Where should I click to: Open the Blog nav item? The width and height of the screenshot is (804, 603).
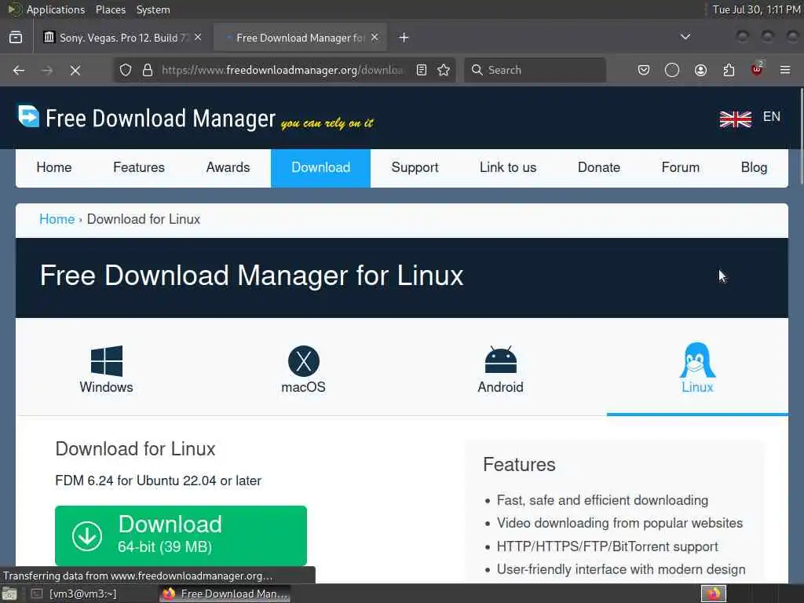click(x=755, y=168)
